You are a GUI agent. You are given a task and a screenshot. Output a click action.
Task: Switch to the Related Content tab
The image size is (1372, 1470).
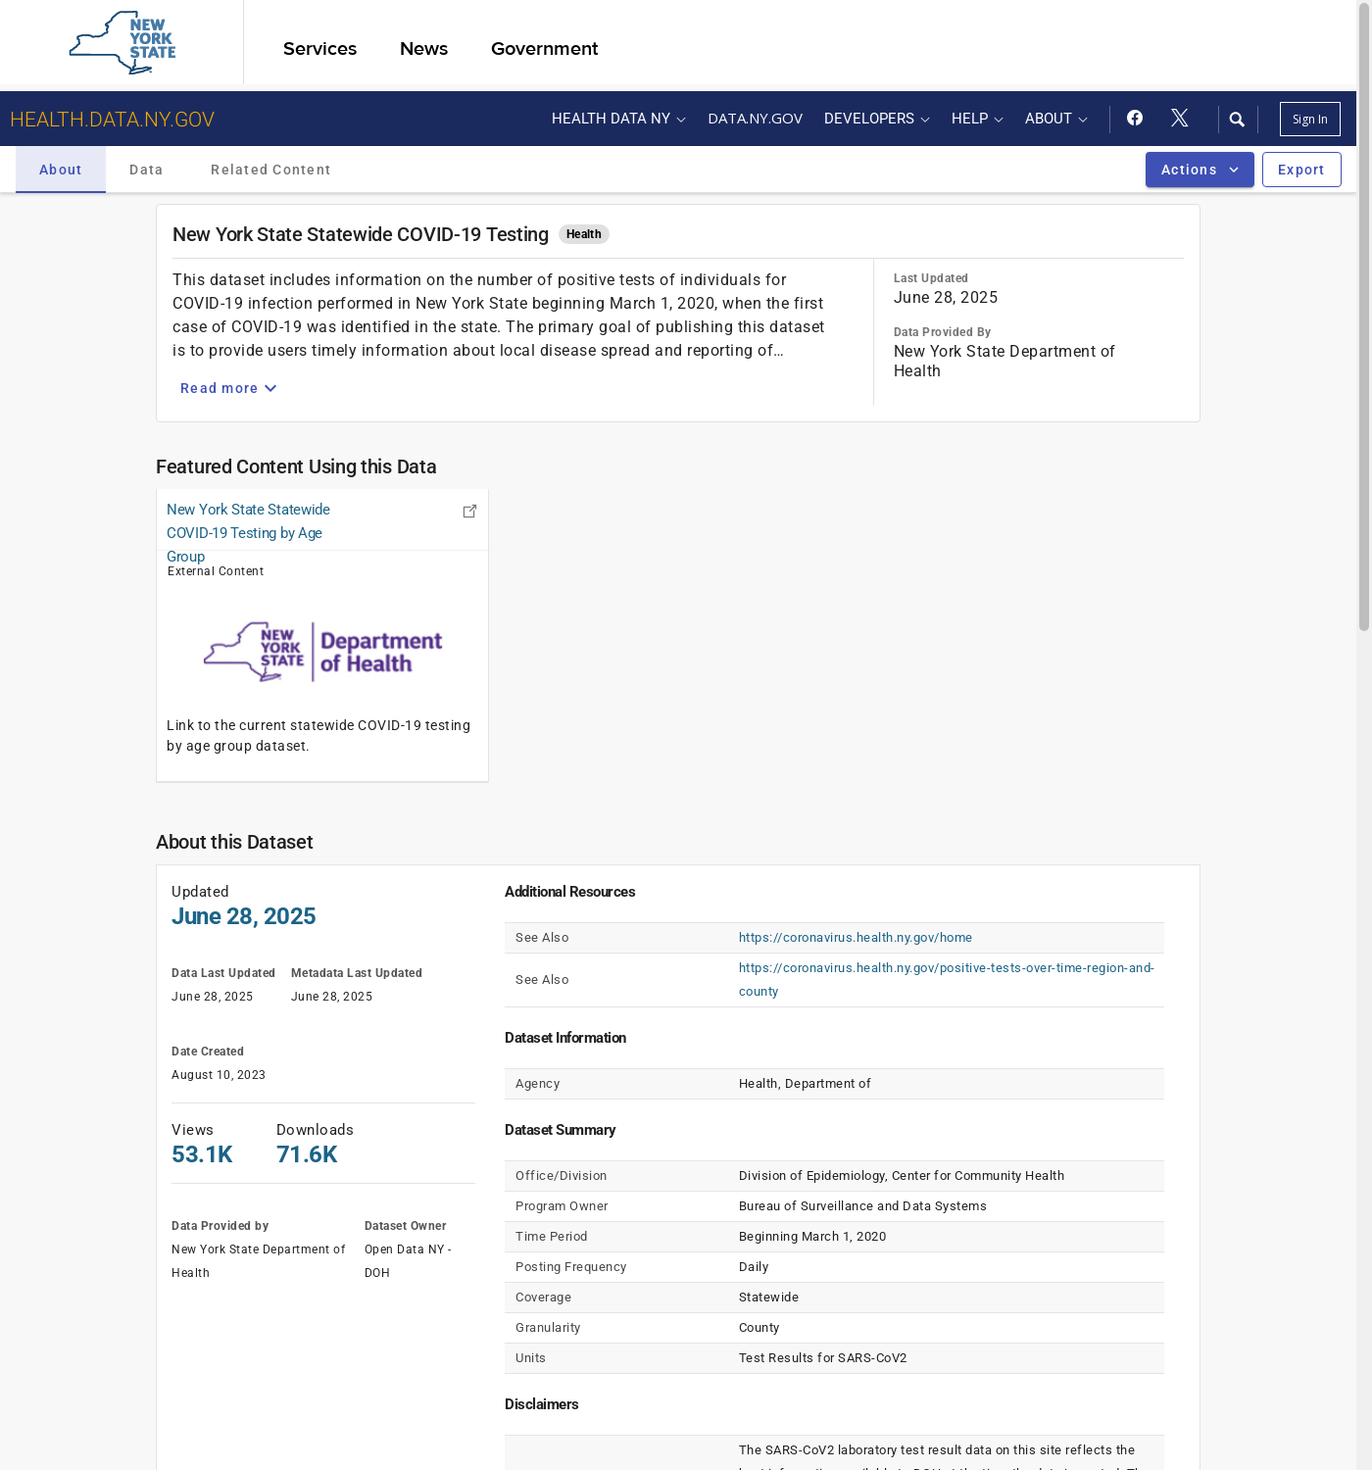[270, 170]
